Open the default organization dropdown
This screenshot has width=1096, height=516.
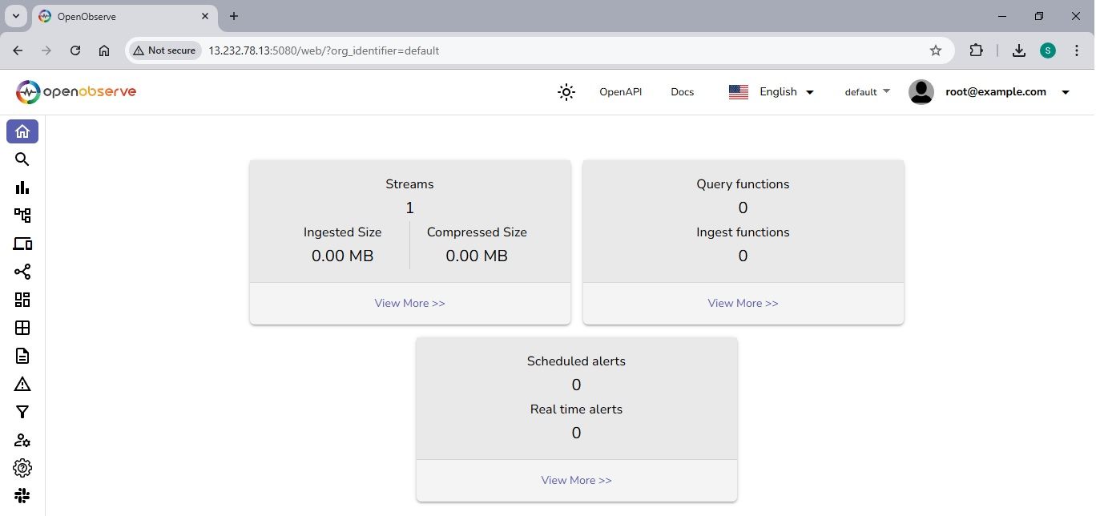pos(867,92)
